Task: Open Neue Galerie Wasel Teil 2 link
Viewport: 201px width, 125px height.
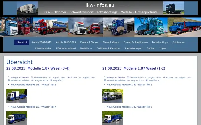Action: coord(129,107)
